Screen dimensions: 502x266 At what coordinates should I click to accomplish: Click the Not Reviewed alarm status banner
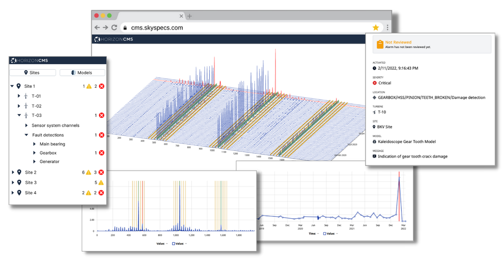[432, 44]
